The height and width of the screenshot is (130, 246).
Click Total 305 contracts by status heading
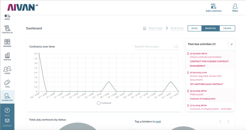[47, 120]
